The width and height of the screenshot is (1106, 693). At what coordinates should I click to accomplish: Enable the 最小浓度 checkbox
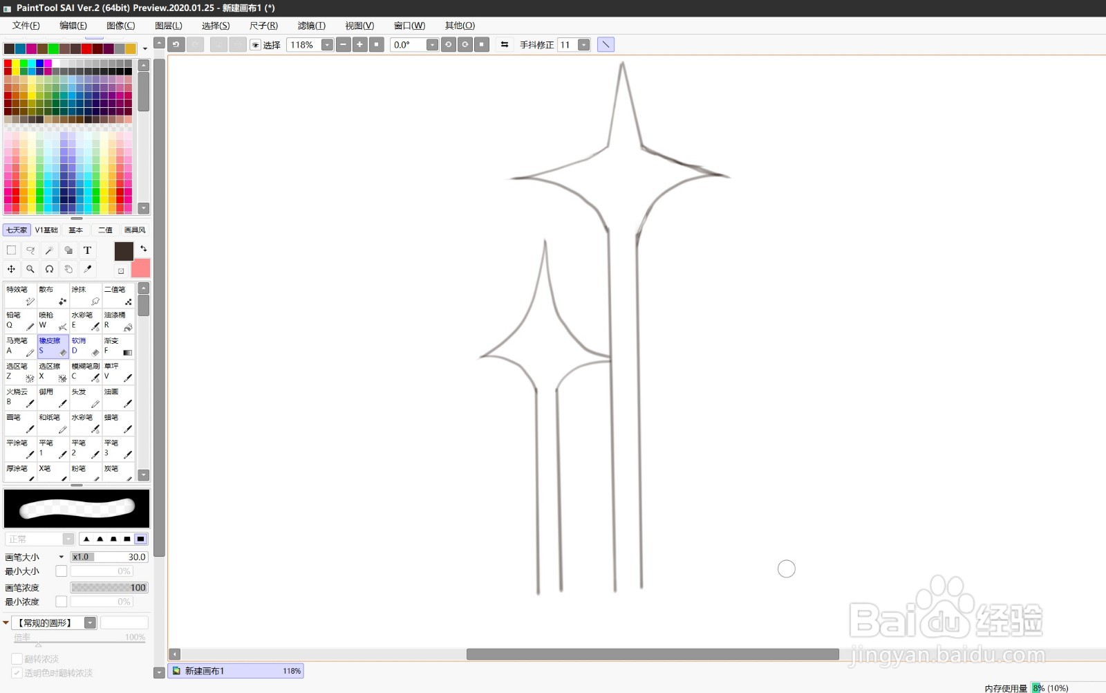pyautogui.click(x=62, y=602)
